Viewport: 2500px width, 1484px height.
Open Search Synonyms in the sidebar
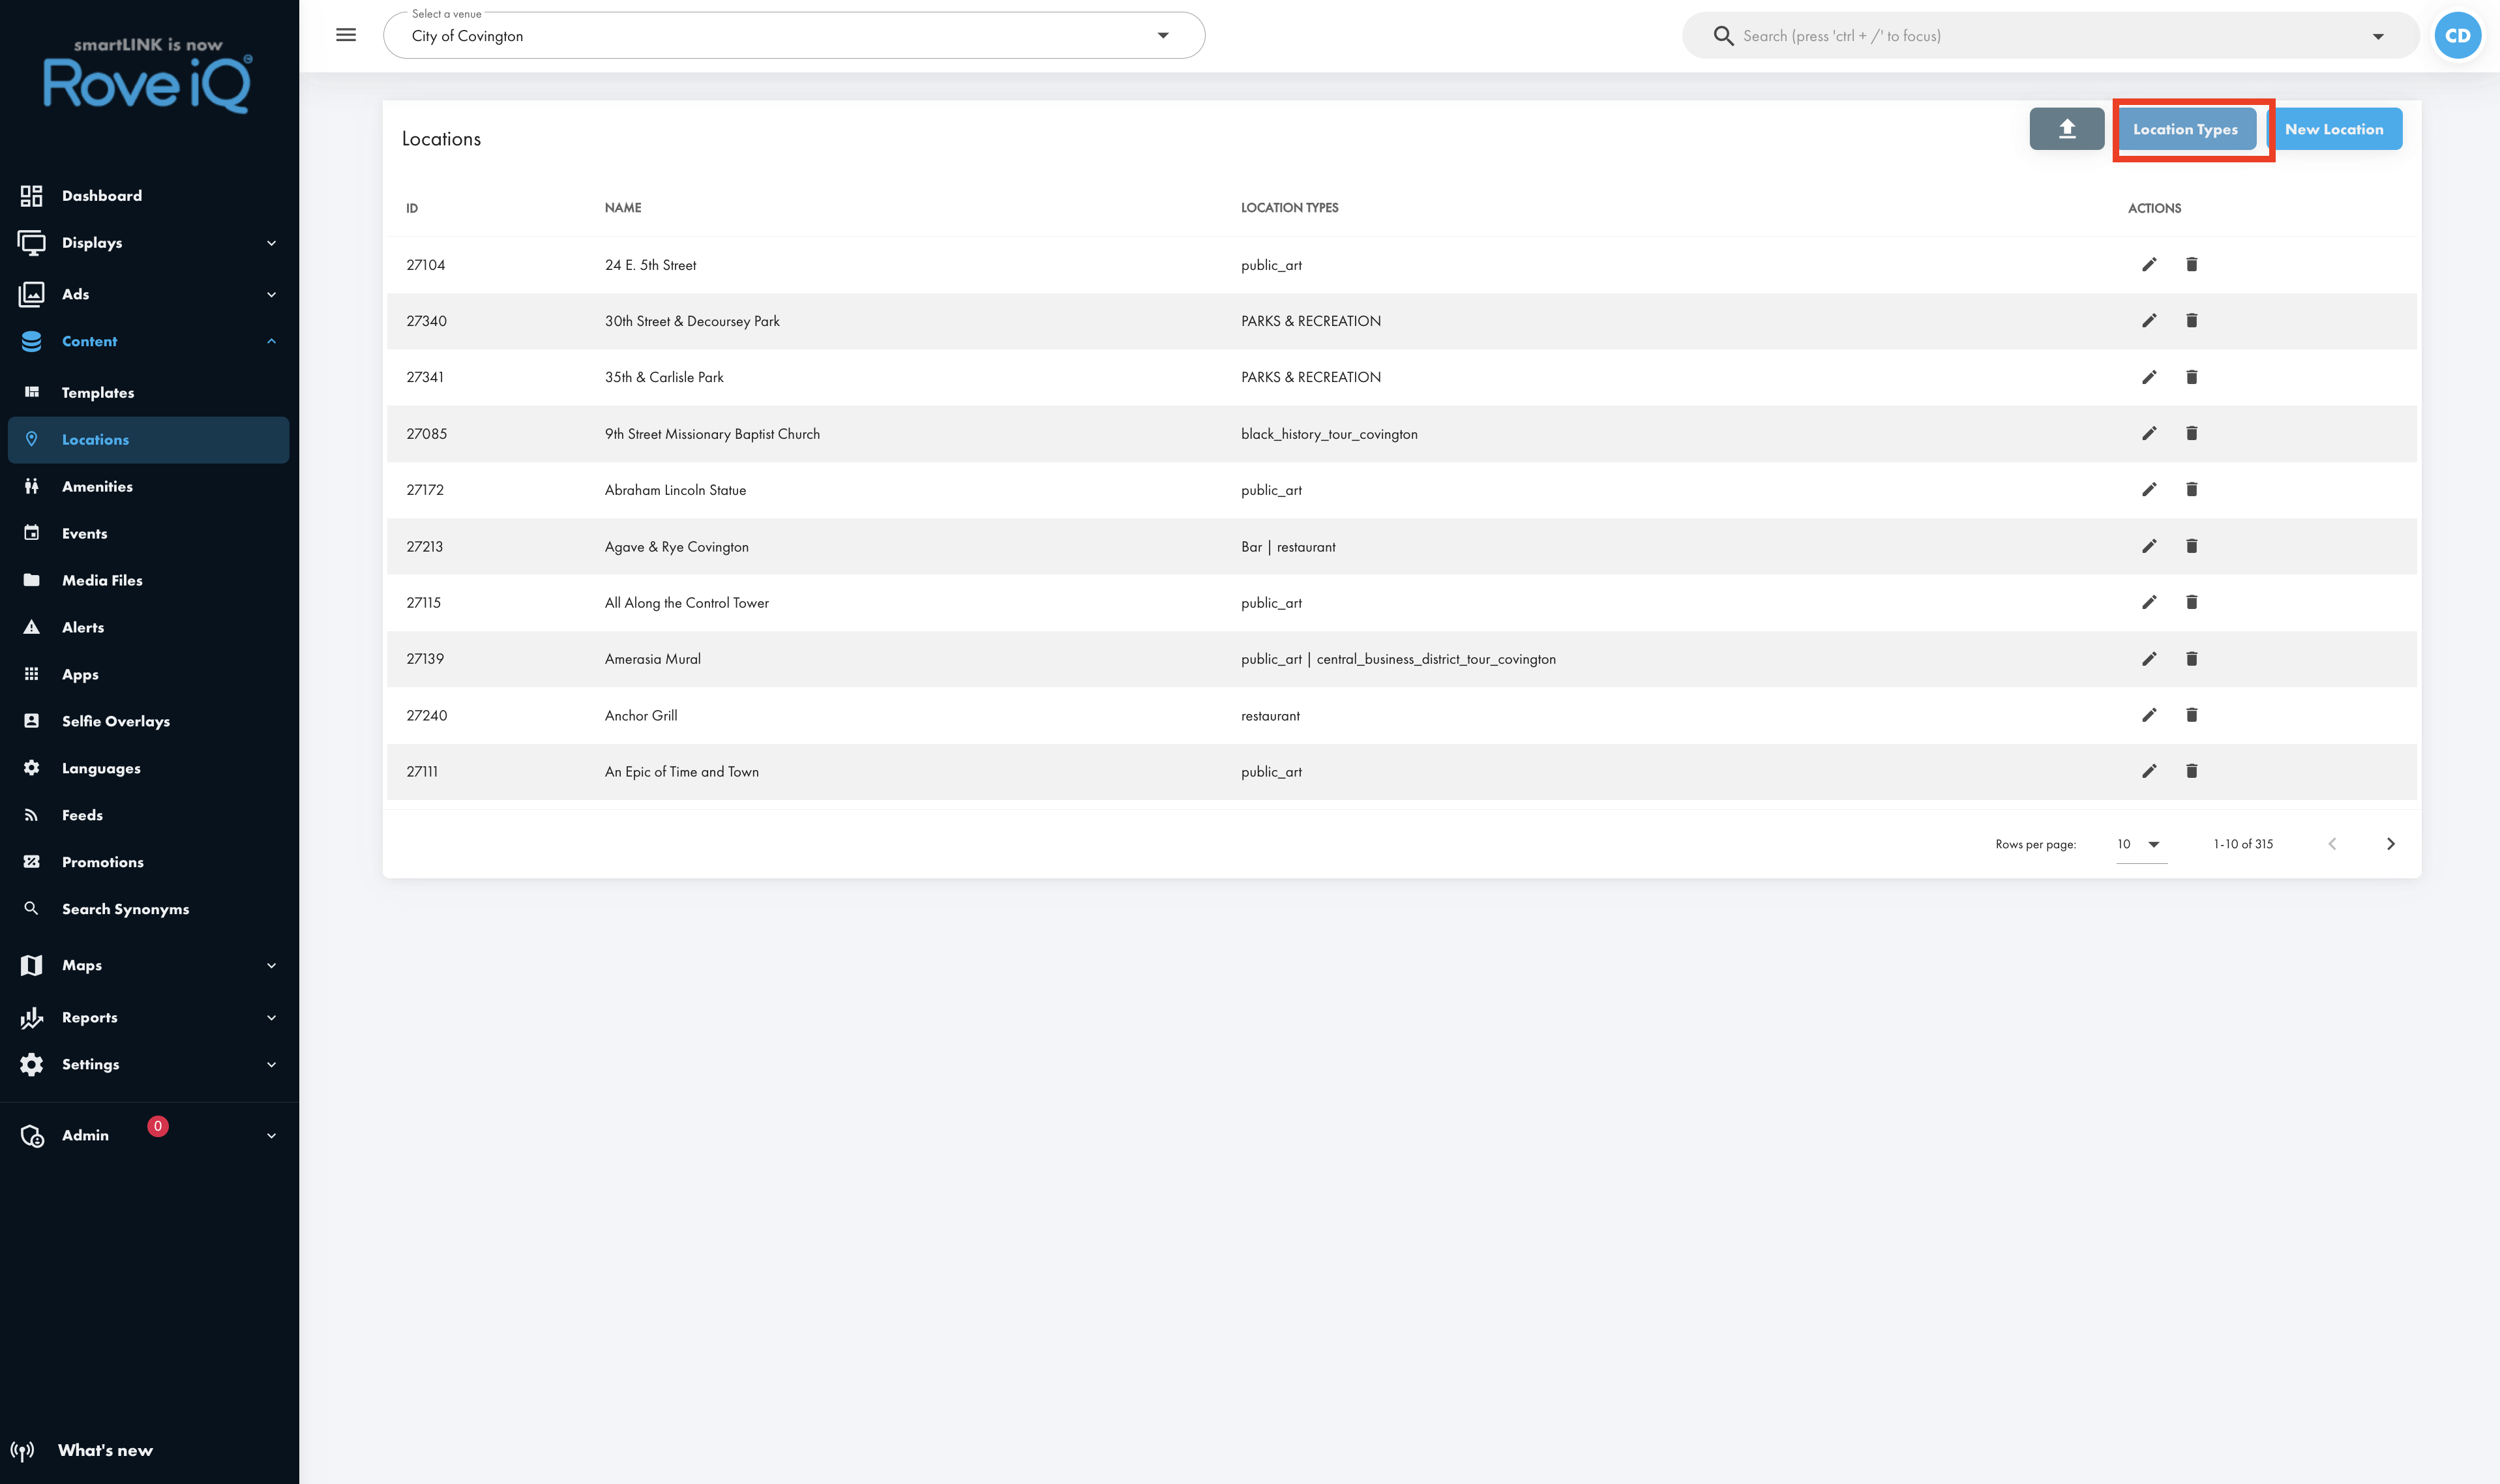click(148, 909)
